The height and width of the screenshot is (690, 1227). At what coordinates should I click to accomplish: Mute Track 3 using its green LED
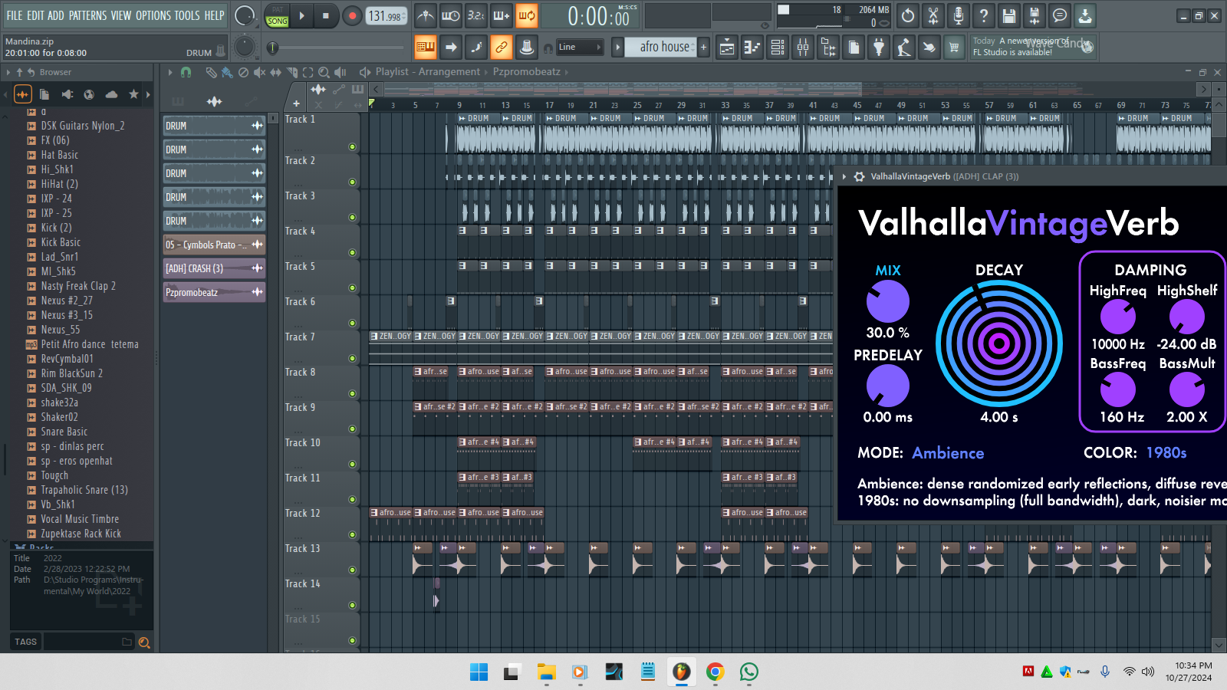[x=352, y=218]
